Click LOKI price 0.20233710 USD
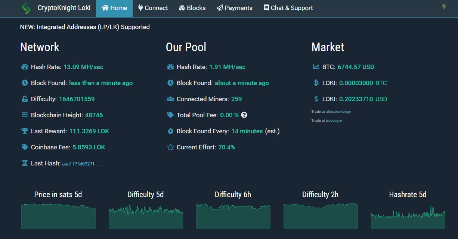The height and width of the screenshot is (239, 458). coord(363,99)
